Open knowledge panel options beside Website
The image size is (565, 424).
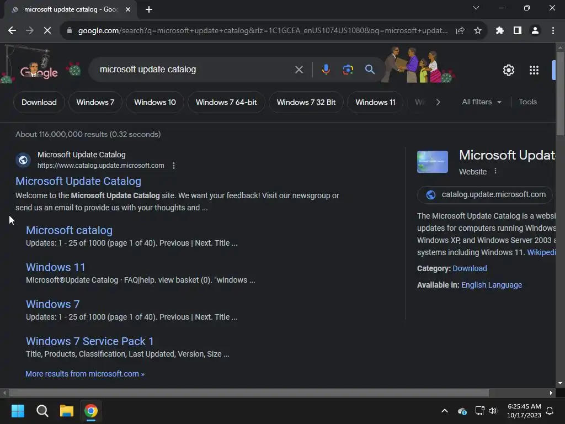point(495,171)
